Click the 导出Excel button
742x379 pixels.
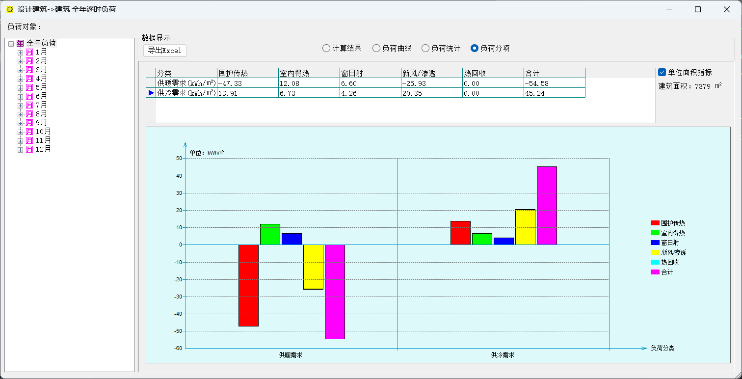pyautogui.click(x=165, y=50)
